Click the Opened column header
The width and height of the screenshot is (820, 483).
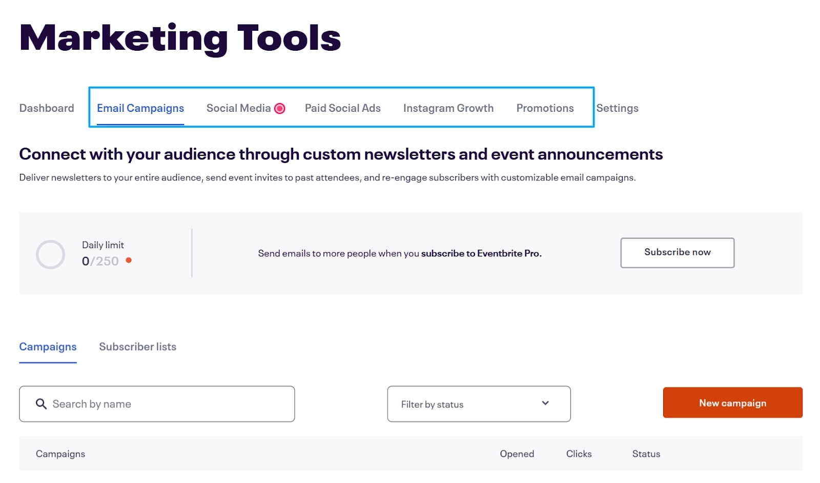pos(517,454)
